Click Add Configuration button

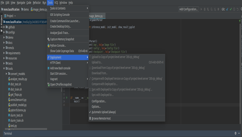(189, 9)
